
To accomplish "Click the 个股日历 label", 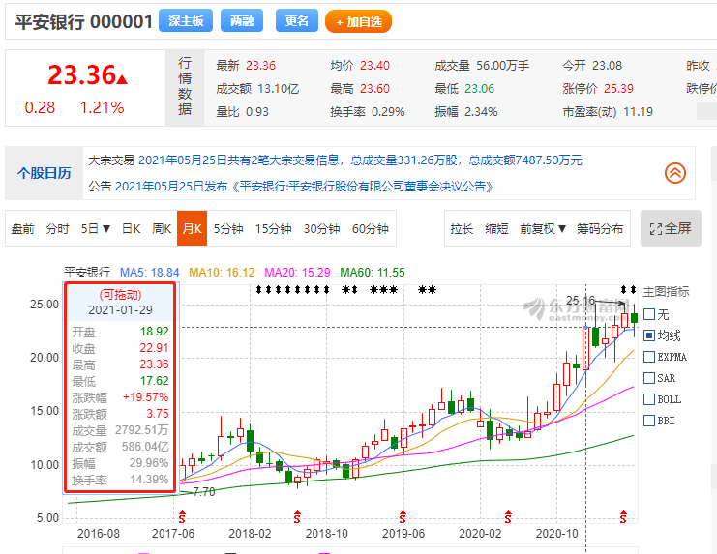I will coord(44,173).
